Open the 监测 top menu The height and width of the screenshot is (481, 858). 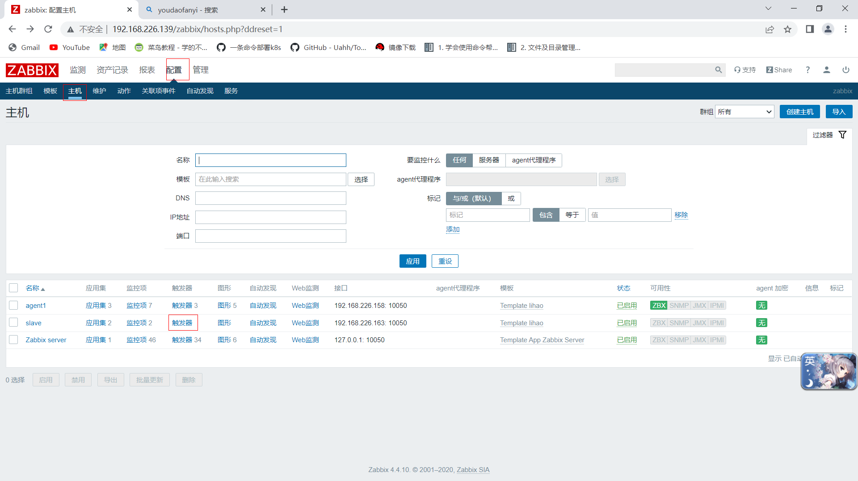click(x=78, y=70)
